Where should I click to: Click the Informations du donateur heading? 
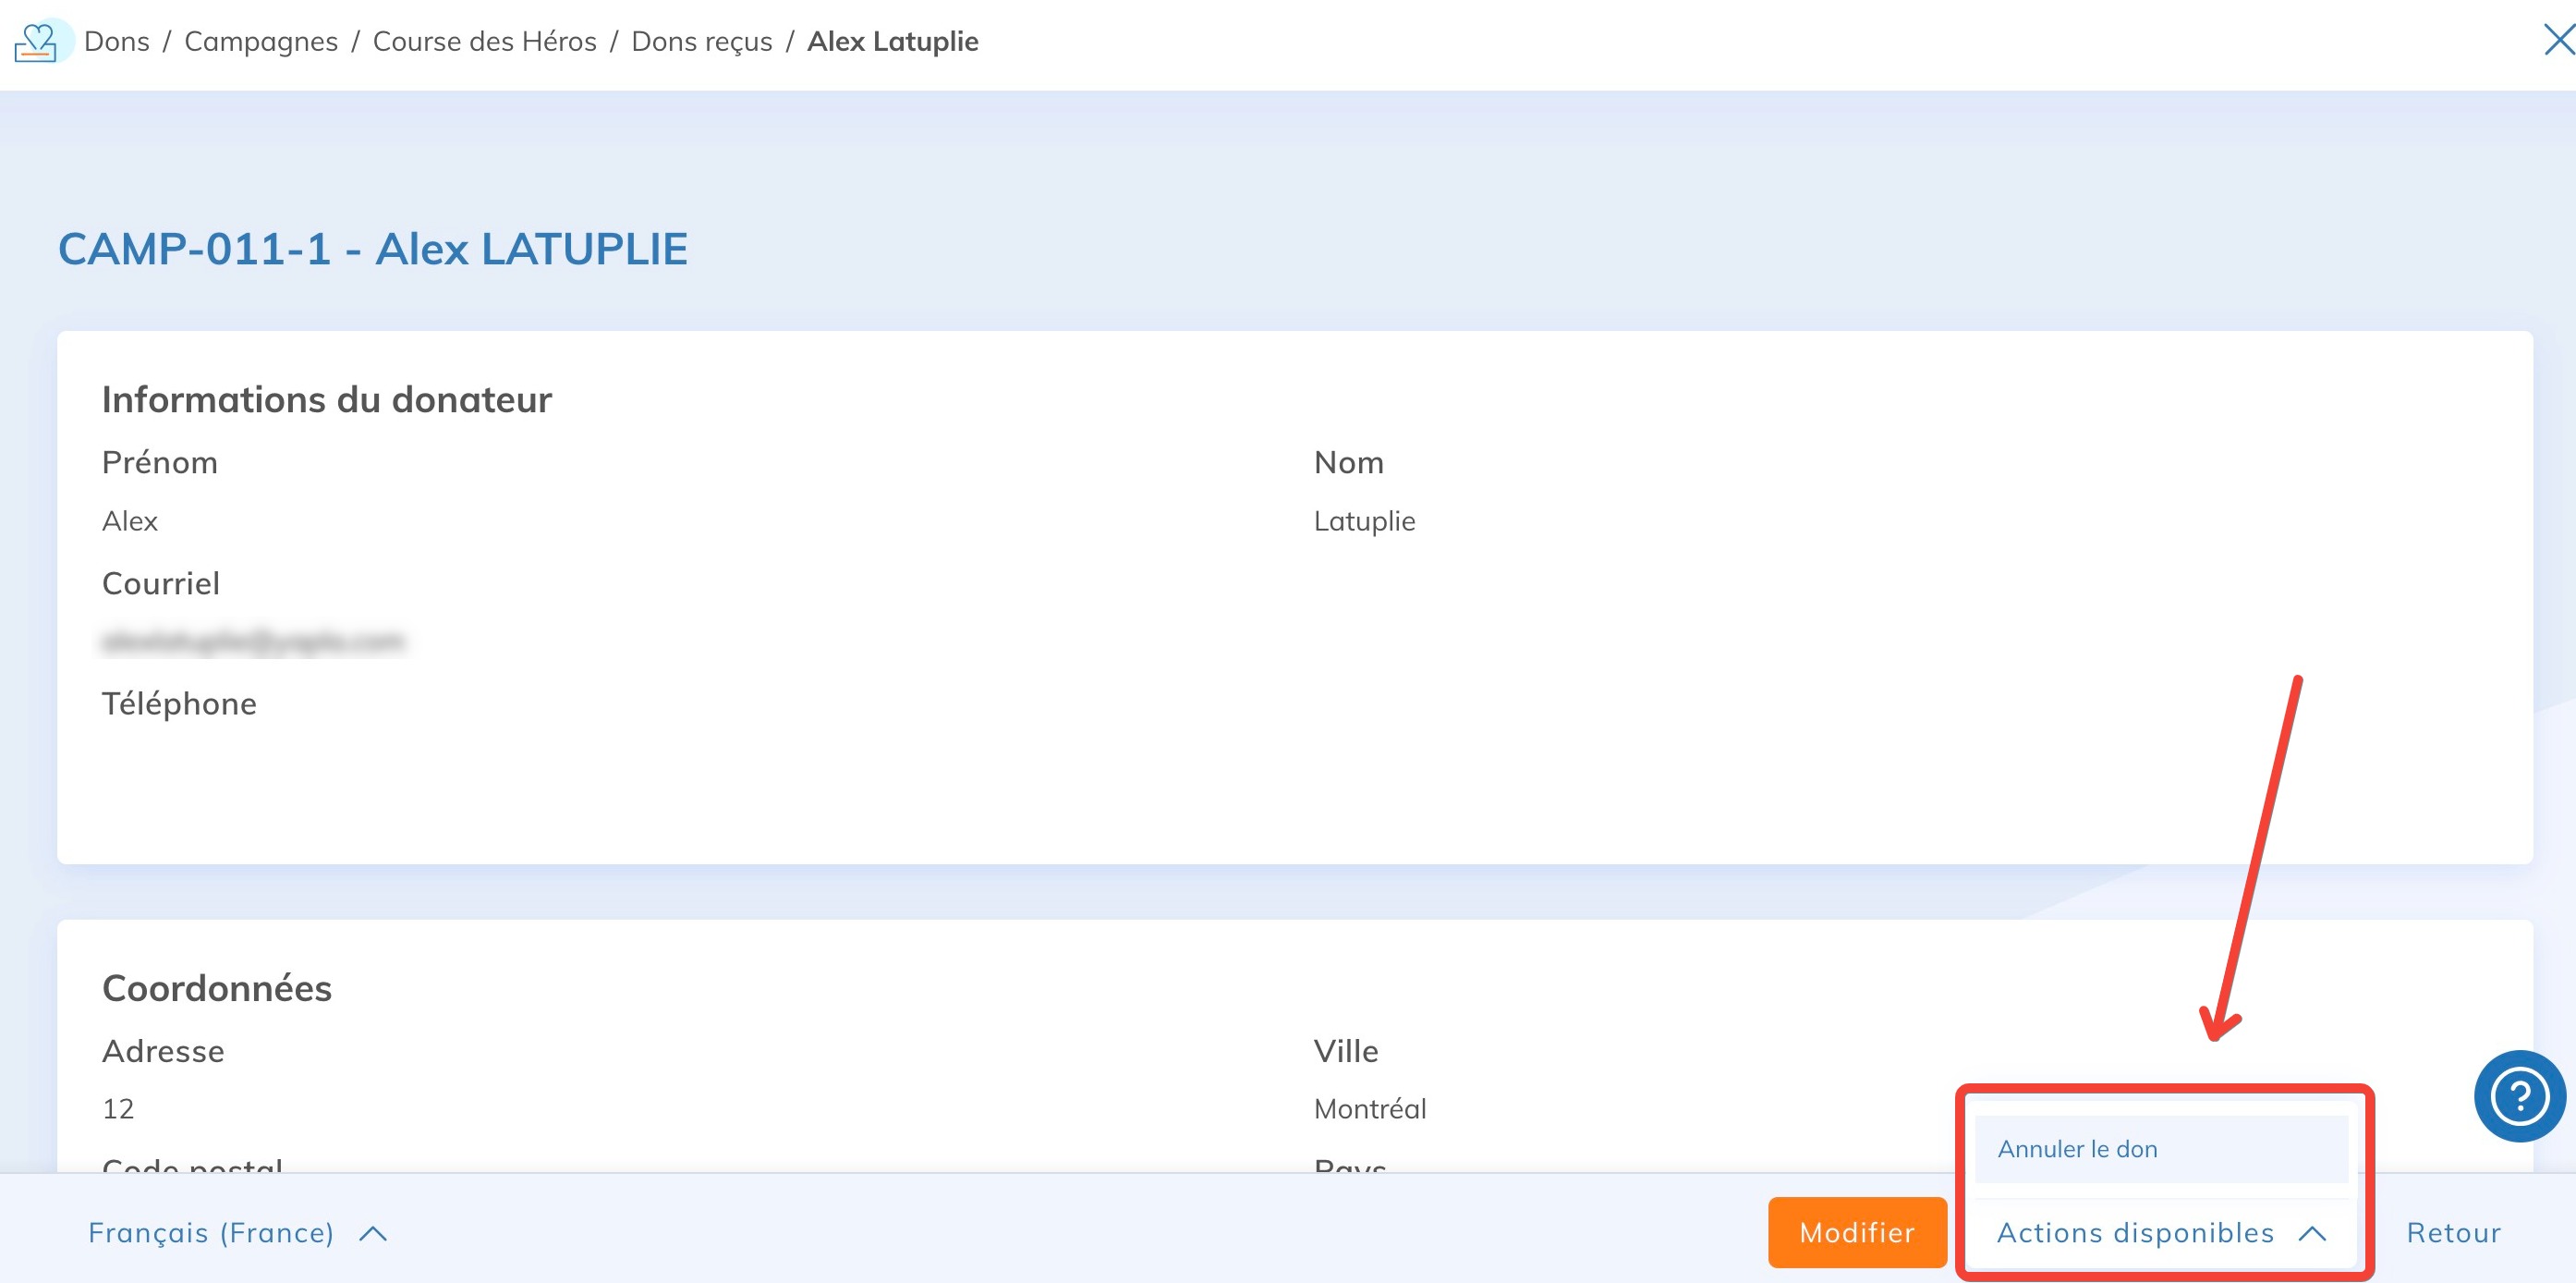pos(326,399)
